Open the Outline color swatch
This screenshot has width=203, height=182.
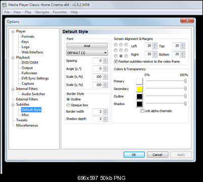point(139,97)
